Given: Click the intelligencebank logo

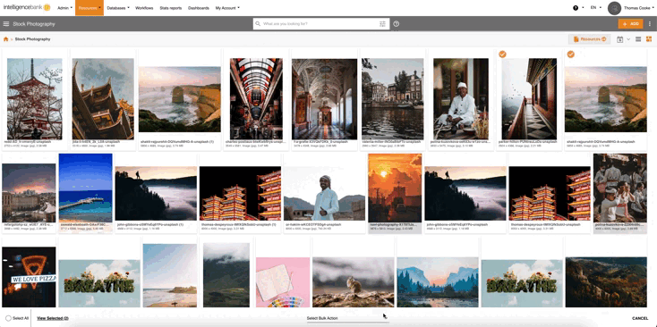Looking at the screenshot, I should (x=27, y=7).
